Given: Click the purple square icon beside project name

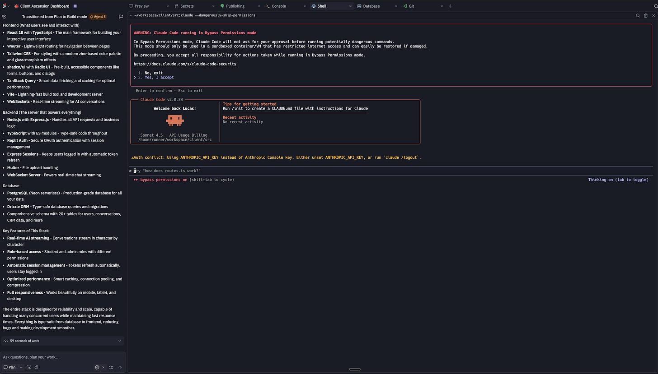Looking at the screenshot, I should 75,6.
